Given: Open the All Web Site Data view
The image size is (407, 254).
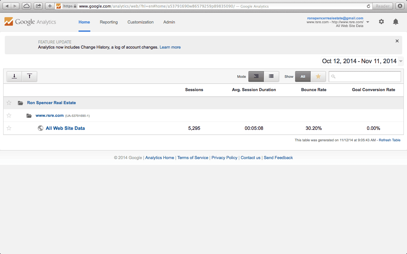Looking at the screenshot, I should point(65,128).
